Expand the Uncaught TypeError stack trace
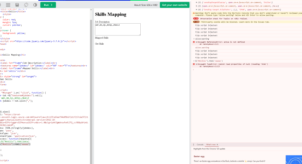Viewport: 302px width, 164px height. (197, 64)
